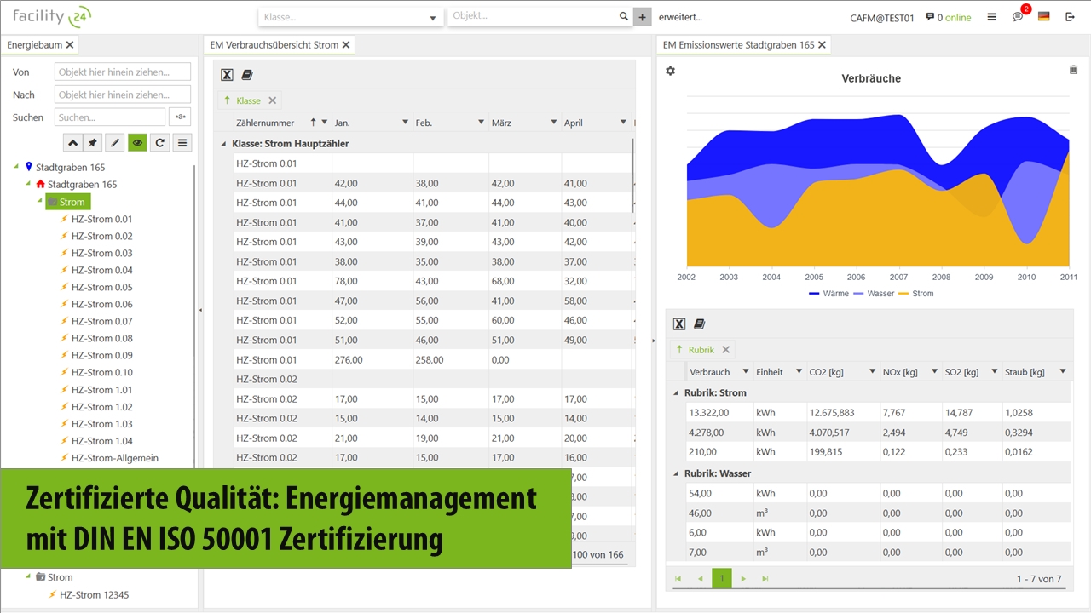1091x613 pixels.
Task: Click the erweitert... advanced search link
Action: tap(680, 17)
